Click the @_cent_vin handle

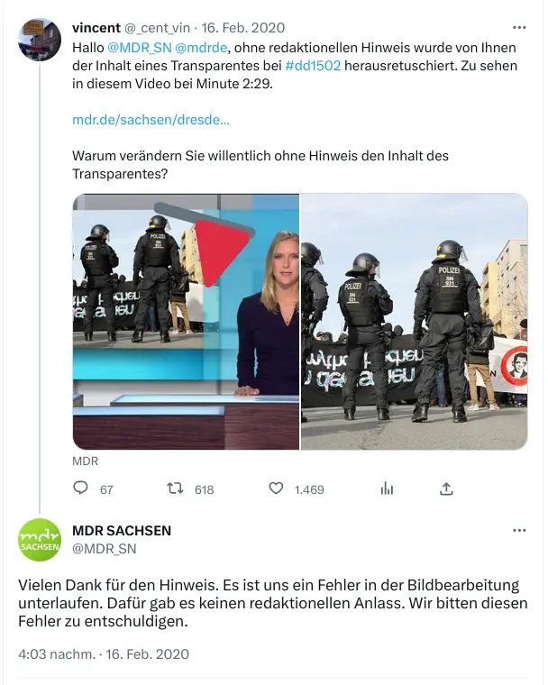(x=158, y=28)
